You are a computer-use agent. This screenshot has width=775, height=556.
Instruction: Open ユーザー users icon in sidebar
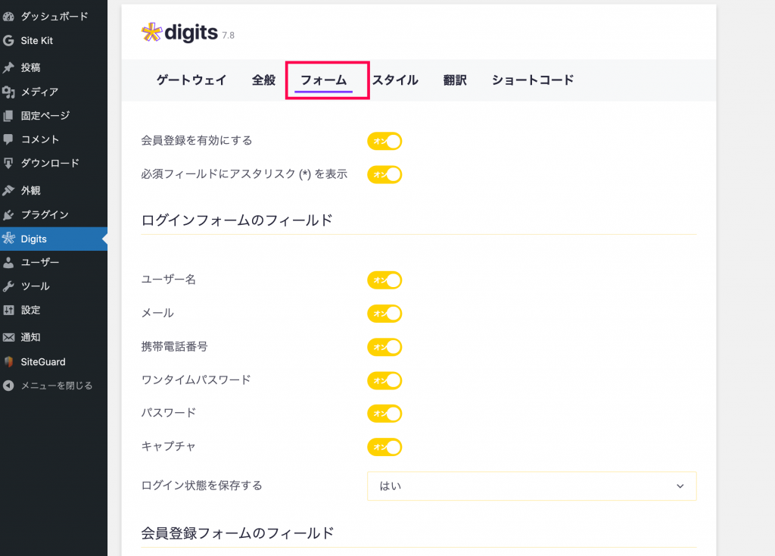point(8,263)
